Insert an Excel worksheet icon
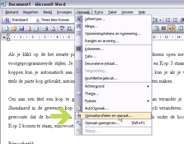 (x=156, y=28)
